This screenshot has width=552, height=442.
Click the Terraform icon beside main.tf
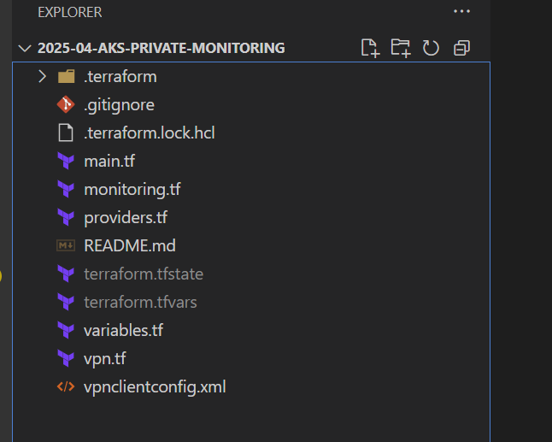66,162
